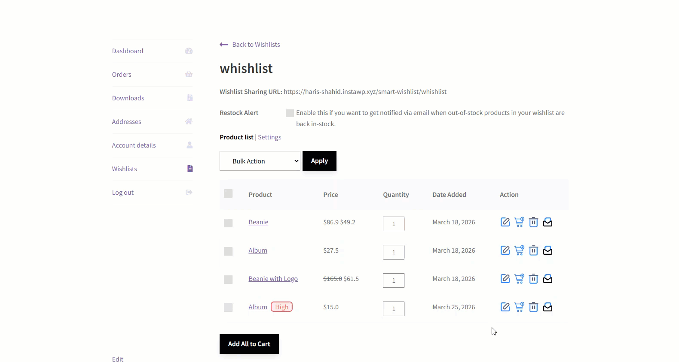679x362 pixels.
Task: Enable the Restock Alert checkbox
Action: [x=290, y=113]
